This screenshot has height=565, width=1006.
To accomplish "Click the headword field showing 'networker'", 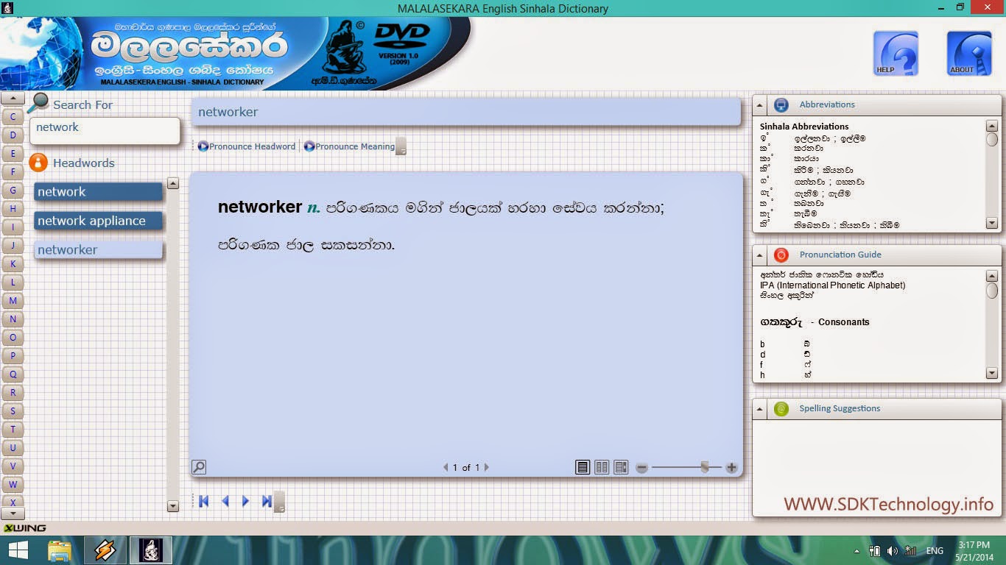I will tap(465, 113).
